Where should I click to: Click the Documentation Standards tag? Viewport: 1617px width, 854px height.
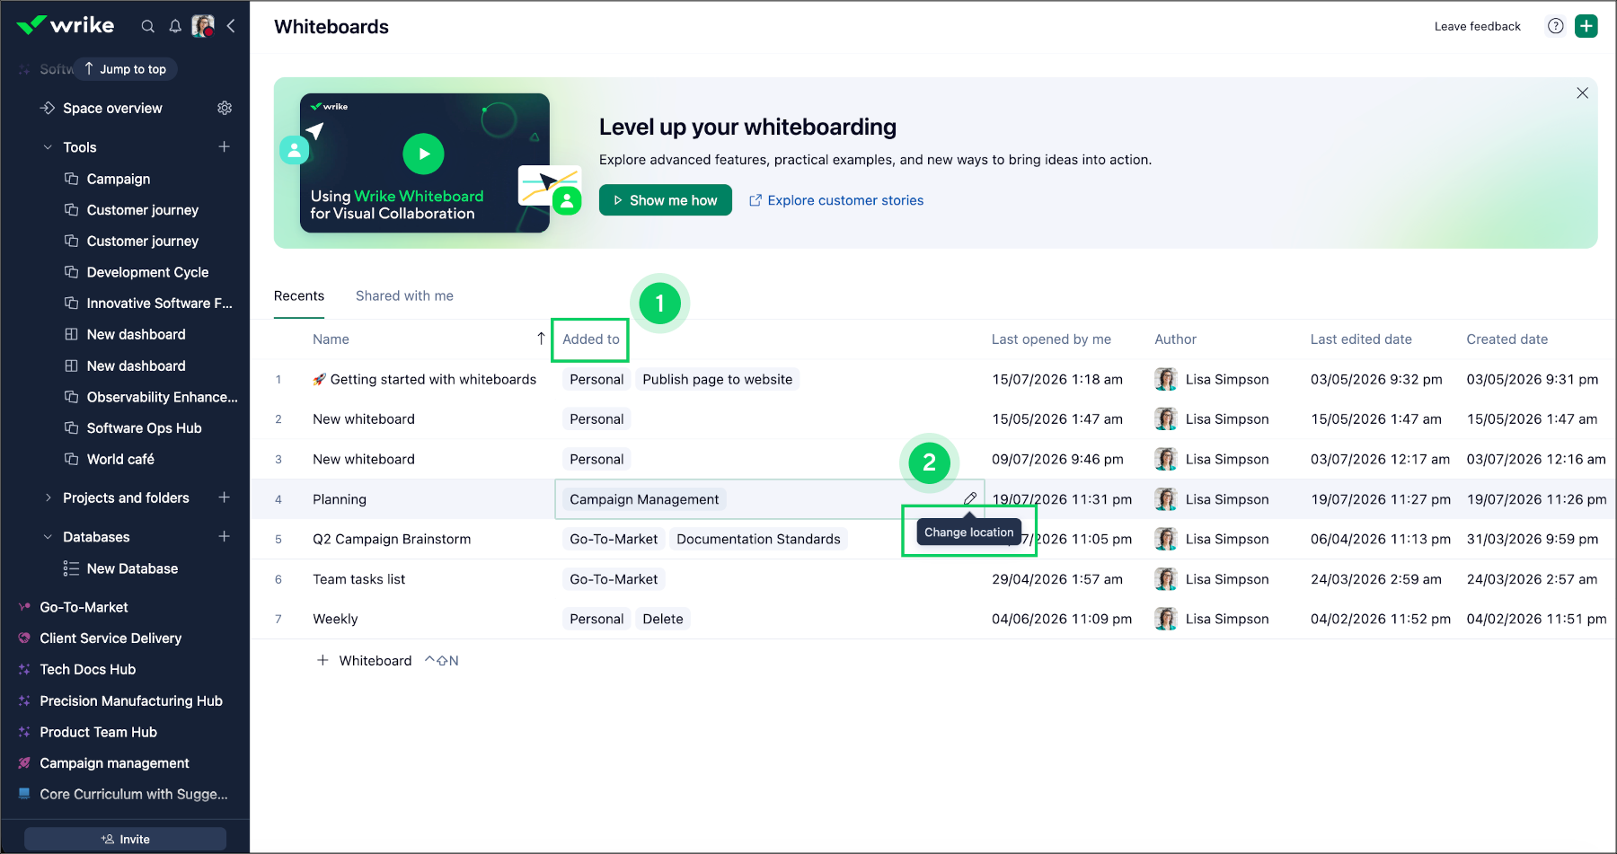click(758, 539)
